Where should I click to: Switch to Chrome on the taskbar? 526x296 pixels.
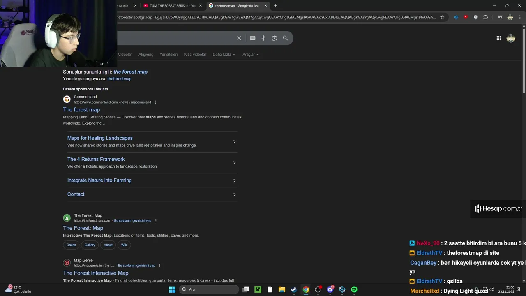tap(306, 289)
